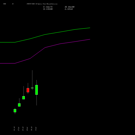Click the last date label on the x-axis

pos(36,129)
